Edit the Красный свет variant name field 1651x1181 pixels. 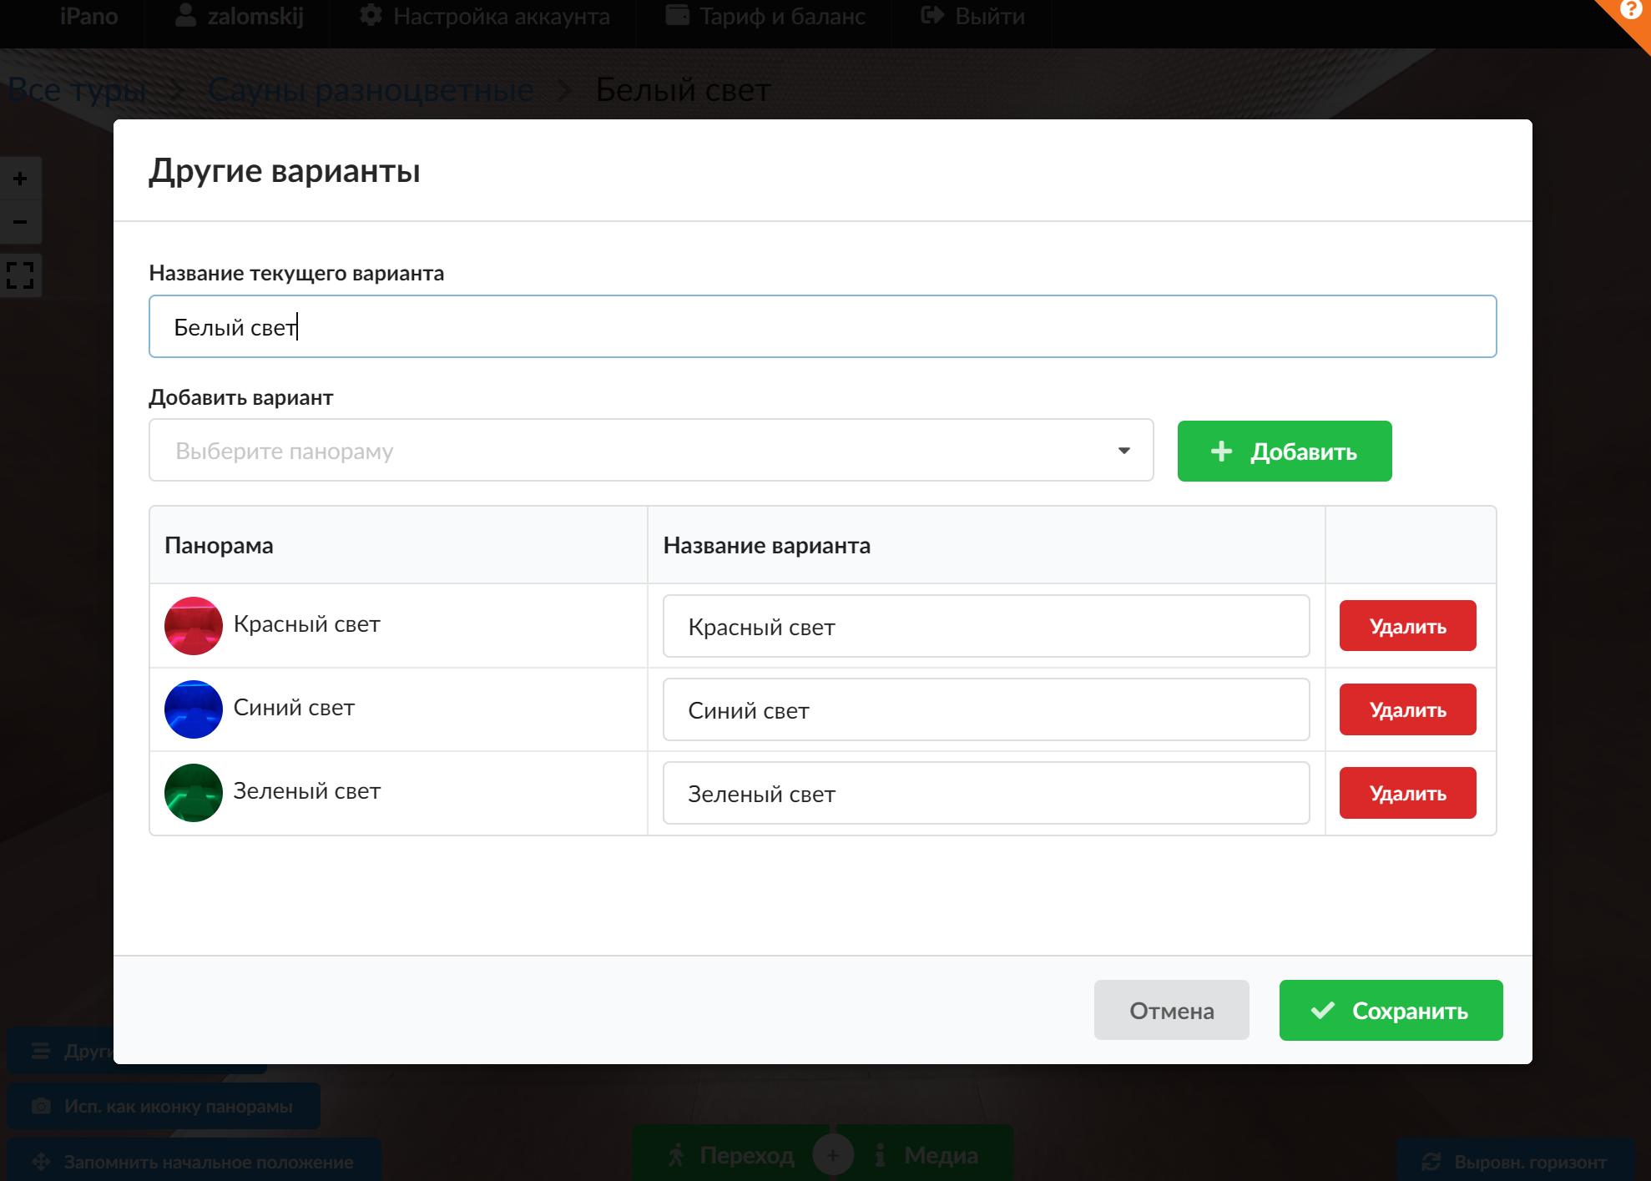986,626
